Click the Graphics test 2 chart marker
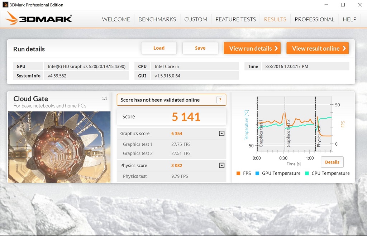This screenshot has height=236, width=367. pyautogui.click(x=289, y=134)
